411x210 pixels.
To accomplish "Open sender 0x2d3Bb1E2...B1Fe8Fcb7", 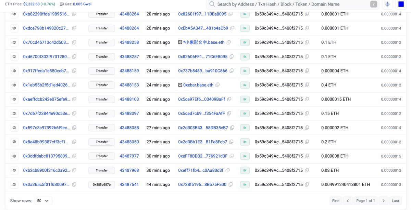I will [x=202, y=142].
